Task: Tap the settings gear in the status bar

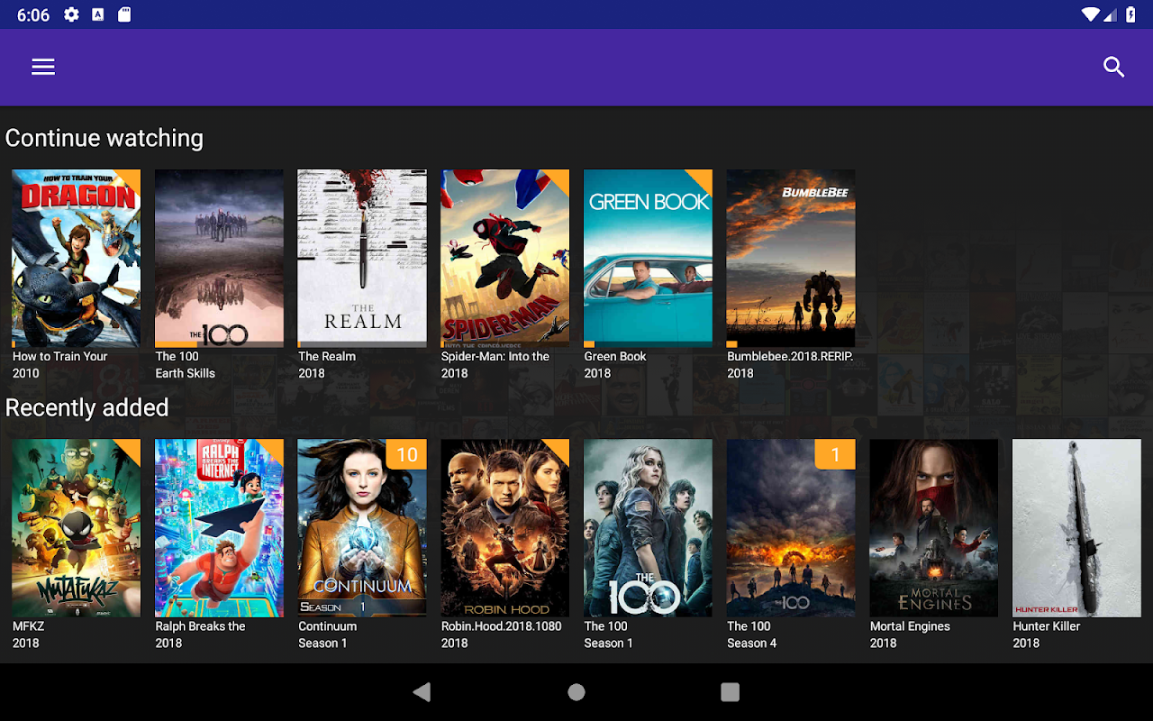Action: pos(71,14)
